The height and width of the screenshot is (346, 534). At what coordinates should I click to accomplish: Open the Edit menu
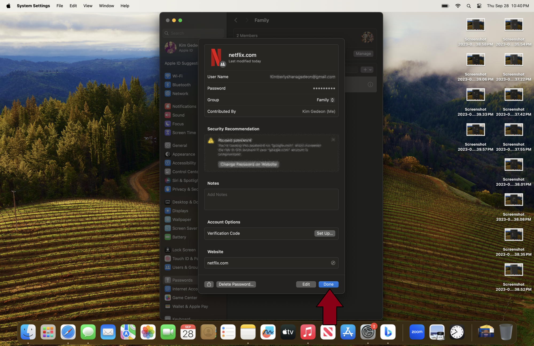(x=73, y=6)
